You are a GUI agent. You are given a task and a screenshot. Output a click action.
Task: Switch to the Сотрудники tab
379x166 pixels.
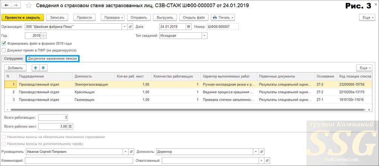[14, 59]
